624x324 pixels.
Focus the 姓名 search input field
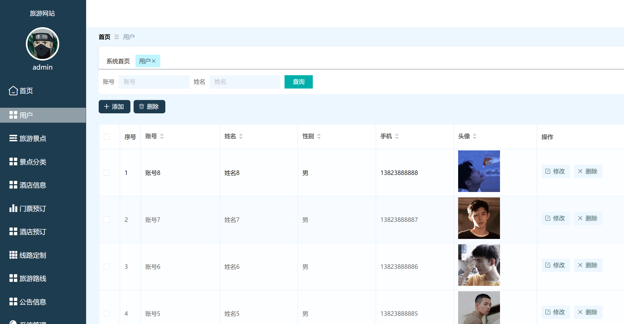[x=245, y=82]
